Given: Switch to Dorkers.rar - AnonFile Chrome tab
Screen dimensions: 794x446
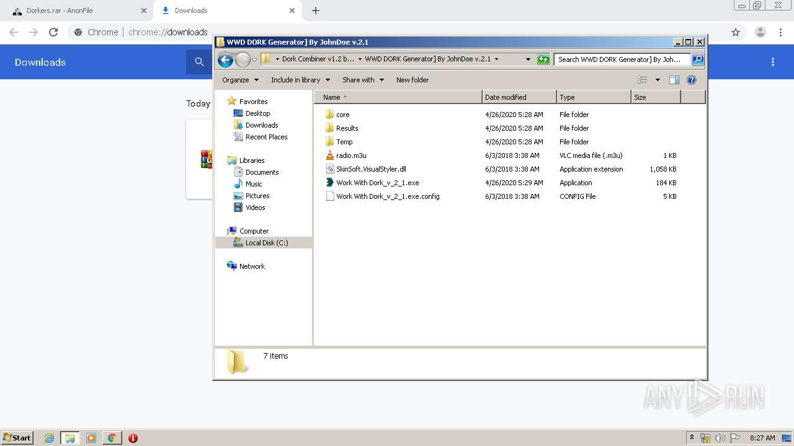Looking at the screenshot, I should tap(78, 11).
